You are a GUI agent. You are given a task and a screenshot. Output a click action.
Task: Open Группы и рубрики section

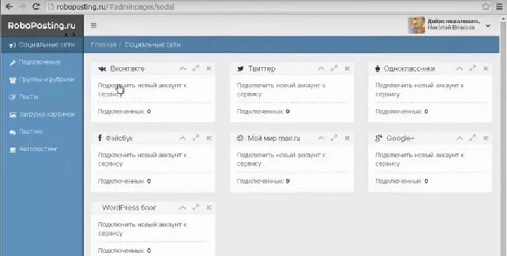46,80
